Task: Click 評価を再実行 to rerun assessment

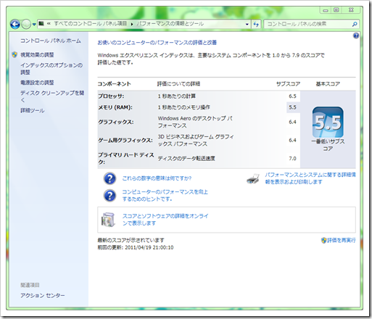Action: coord(342,240)
